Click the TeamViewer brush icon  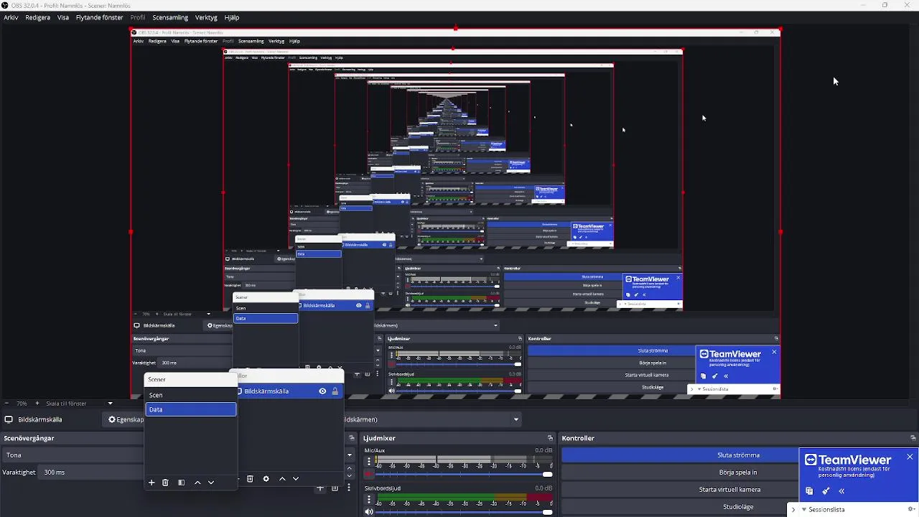coord(826,491)
